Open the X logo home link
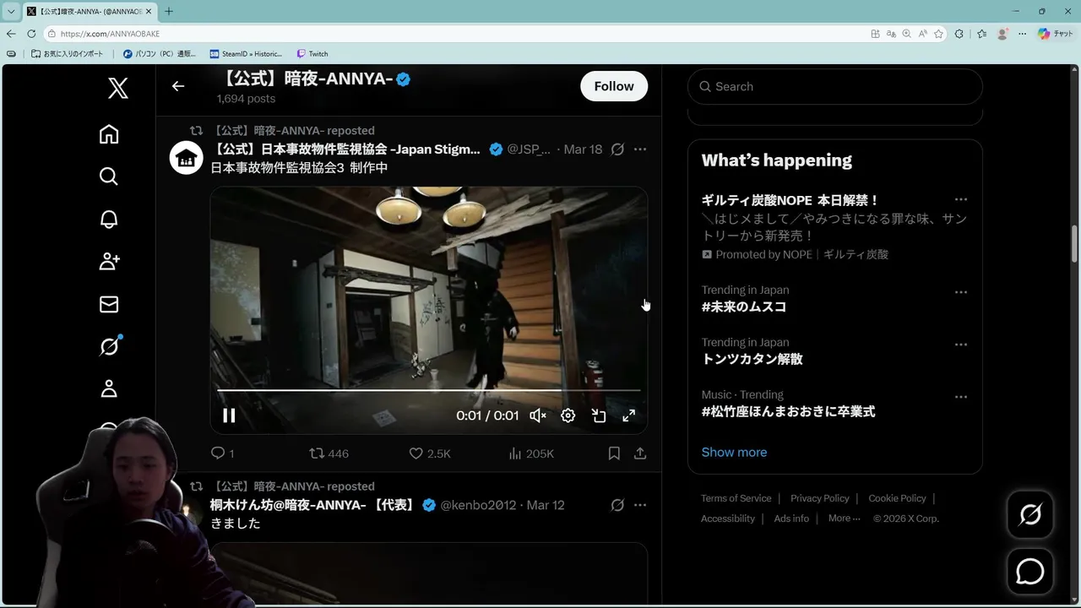Screen dimensions: 1081x608 [x=118, y=88]
